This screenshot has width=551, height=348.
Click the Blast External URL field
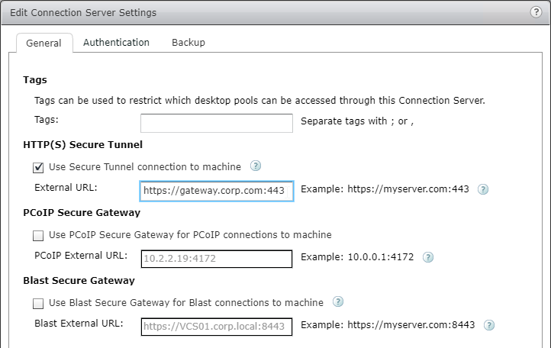tap(217, 327)
